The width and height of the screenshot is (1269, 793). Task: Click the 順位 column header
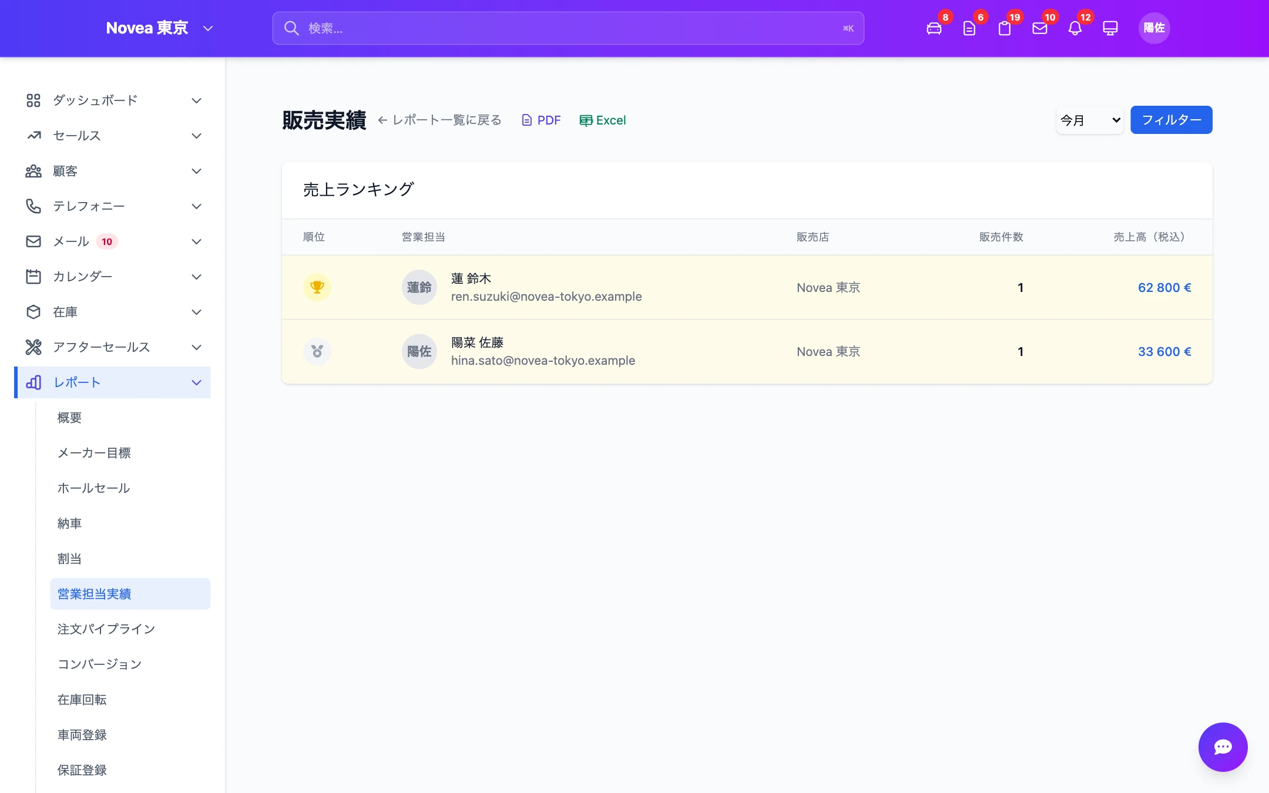[314, 237]
